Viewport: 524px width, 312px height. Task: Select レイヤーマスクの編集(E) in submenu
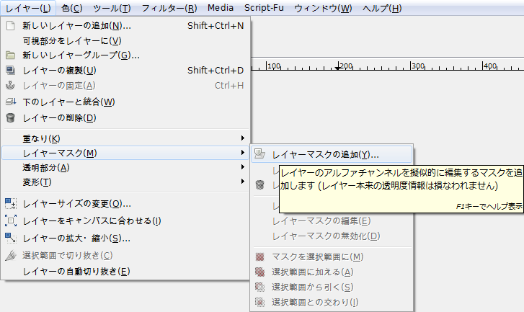point(332,220)
